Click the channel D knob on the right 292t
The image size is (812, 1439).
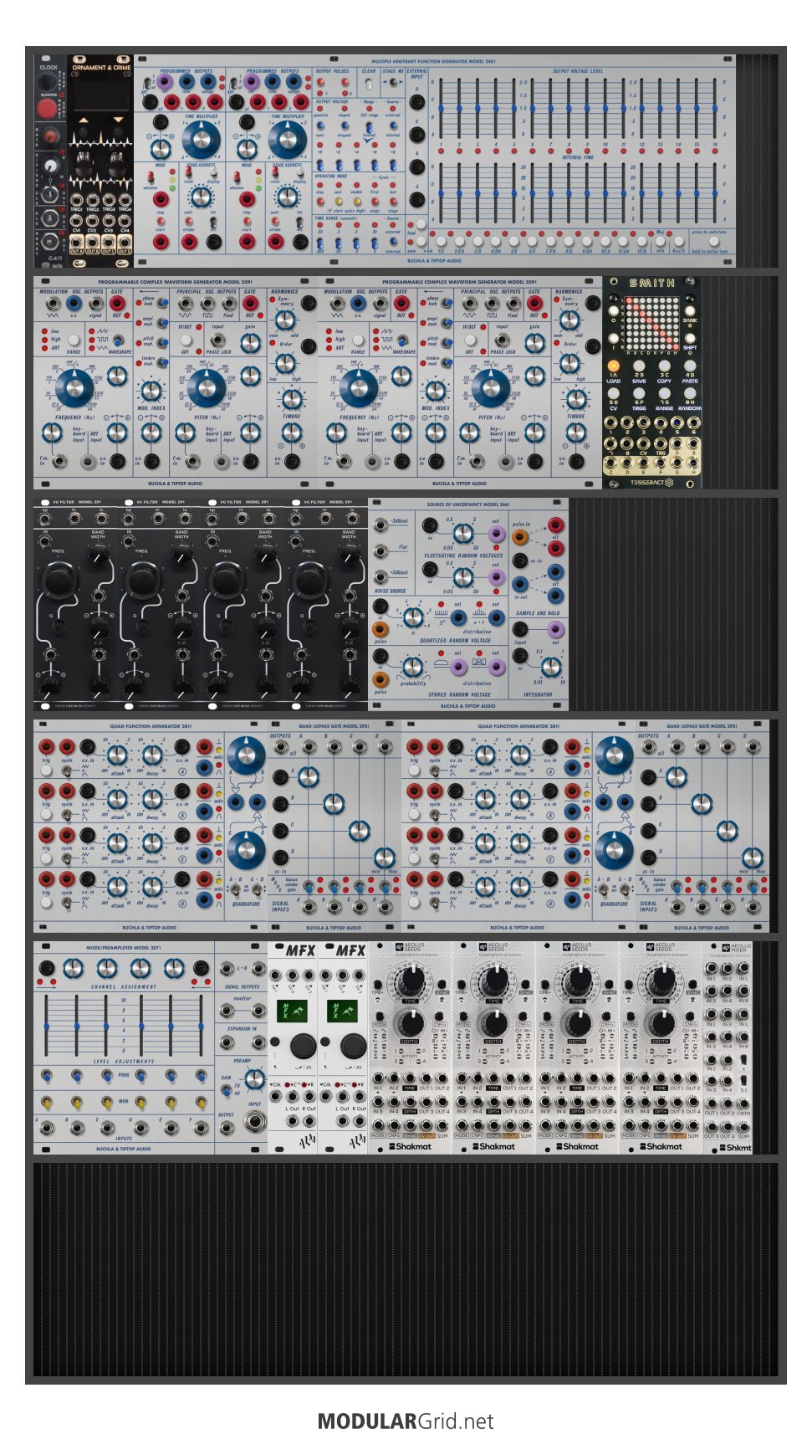753,857
